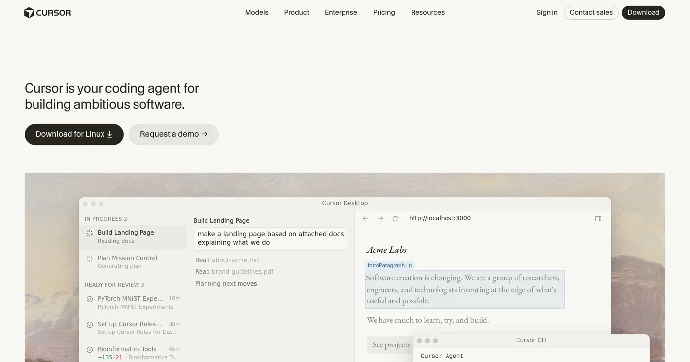Image resolution: width=690 pixels, height=362 pixels.
Task: Click the Request a demo button
Action: click(x=173, y=134)
